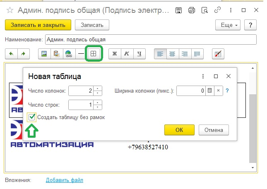Open calculator for column width field
This screenshot has width=267, height=189.
click(209, 90)
